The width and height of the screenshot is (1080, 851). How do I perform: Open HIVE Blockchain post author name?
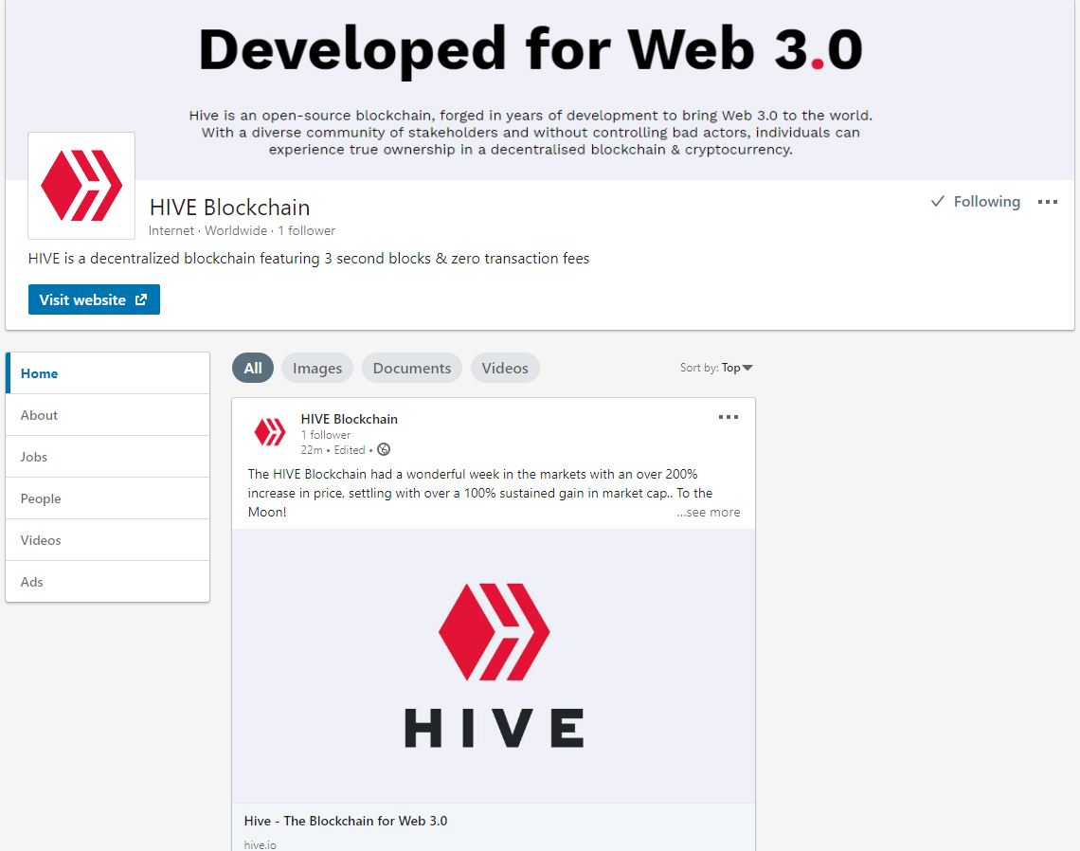click(350, 419)
